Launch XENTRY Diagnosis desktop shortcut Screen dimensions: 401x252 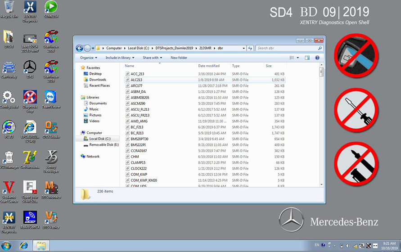(30, 11)
